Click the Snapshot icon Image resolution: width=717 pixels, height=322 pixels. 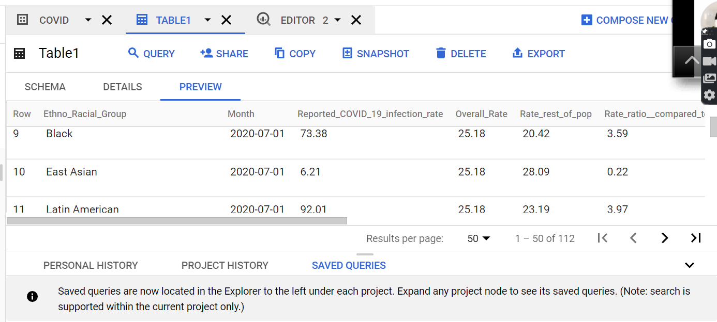tap(347, 53)
